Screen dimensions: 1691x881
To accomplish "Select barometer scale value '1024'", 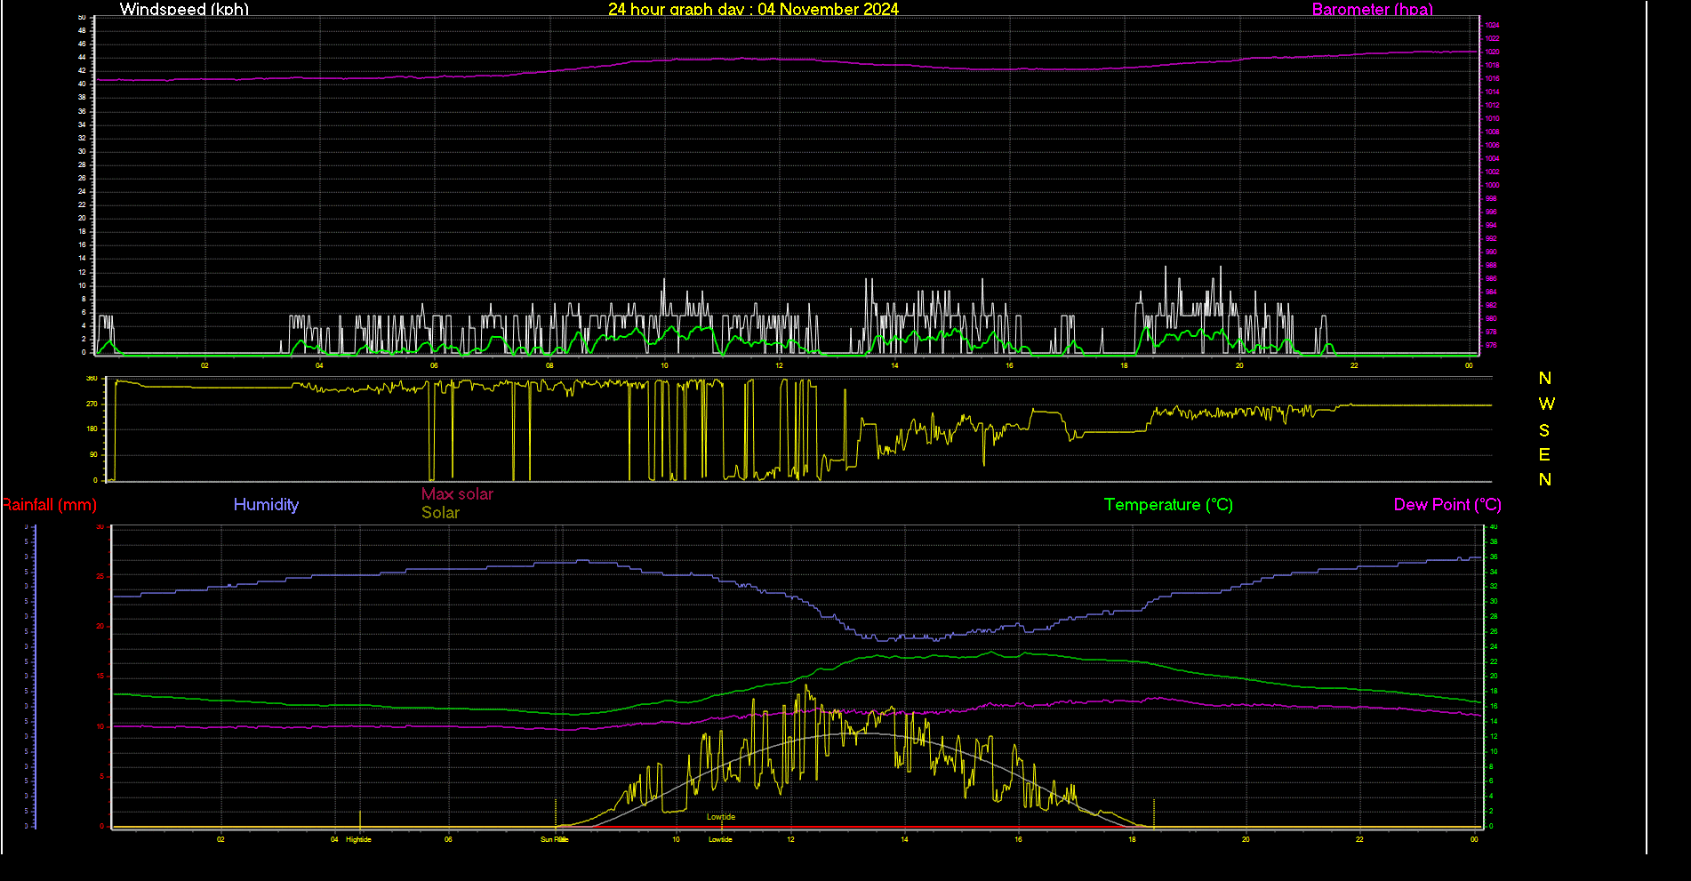I will coord(1493,25).
